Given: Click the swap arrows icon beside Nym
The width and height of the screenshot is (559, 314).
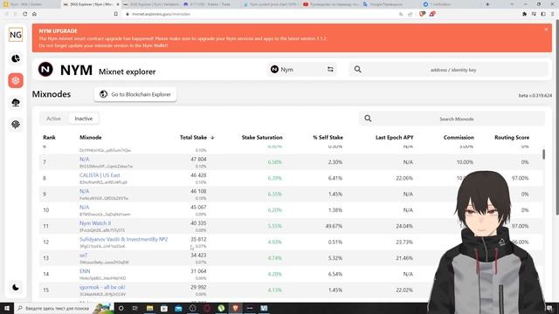Looking at the screenshot, I should (x=330, y=70).
